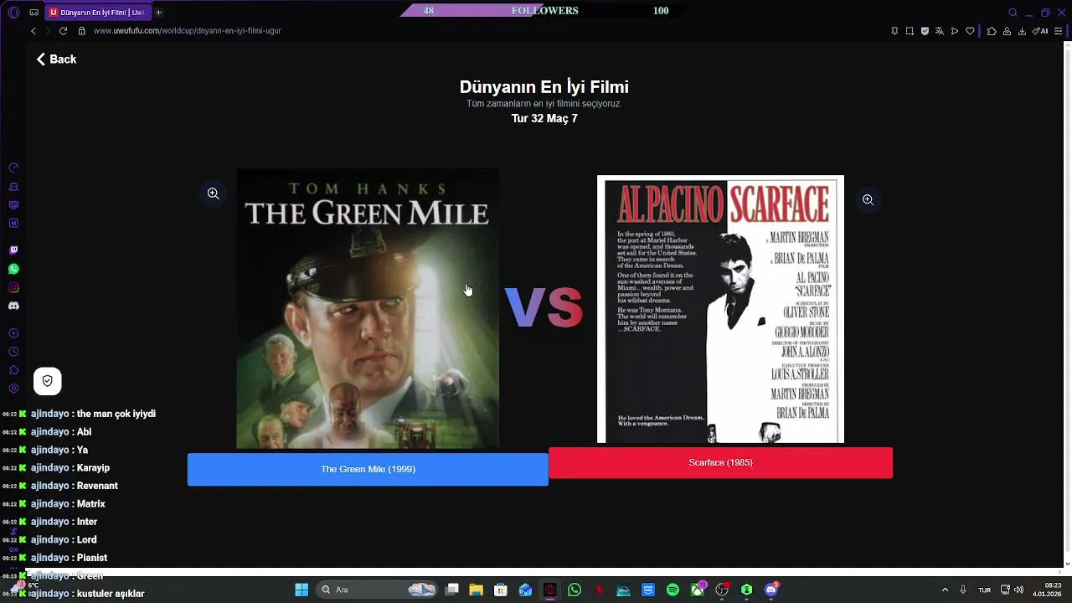The width and height of the screenshot is (1072, 603).
Task: Click chat message 'the man çok iyiydi'
Action: click(x=116, y=414)
